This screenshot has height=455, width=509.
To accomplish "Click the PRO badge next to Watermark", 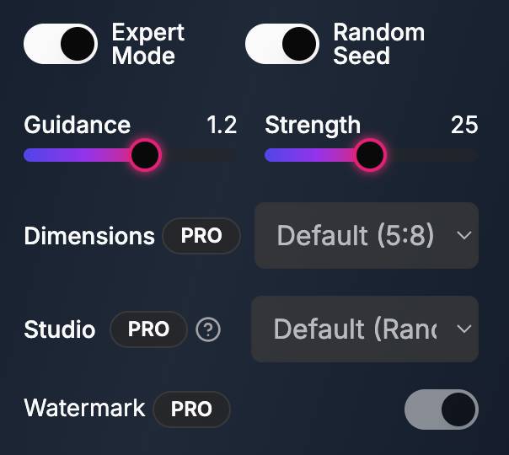I will click(x=191, y=409).
